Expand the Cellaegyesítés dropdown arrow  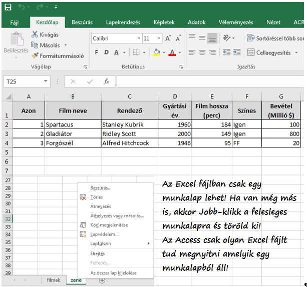[297, 52]
